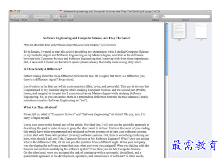Select the Text tool
This screenshot has width=221, height=158.
click(x=63, y=16)
